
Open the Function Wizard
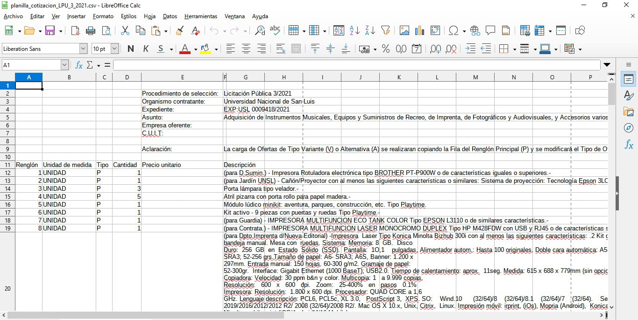coord(79,65)
